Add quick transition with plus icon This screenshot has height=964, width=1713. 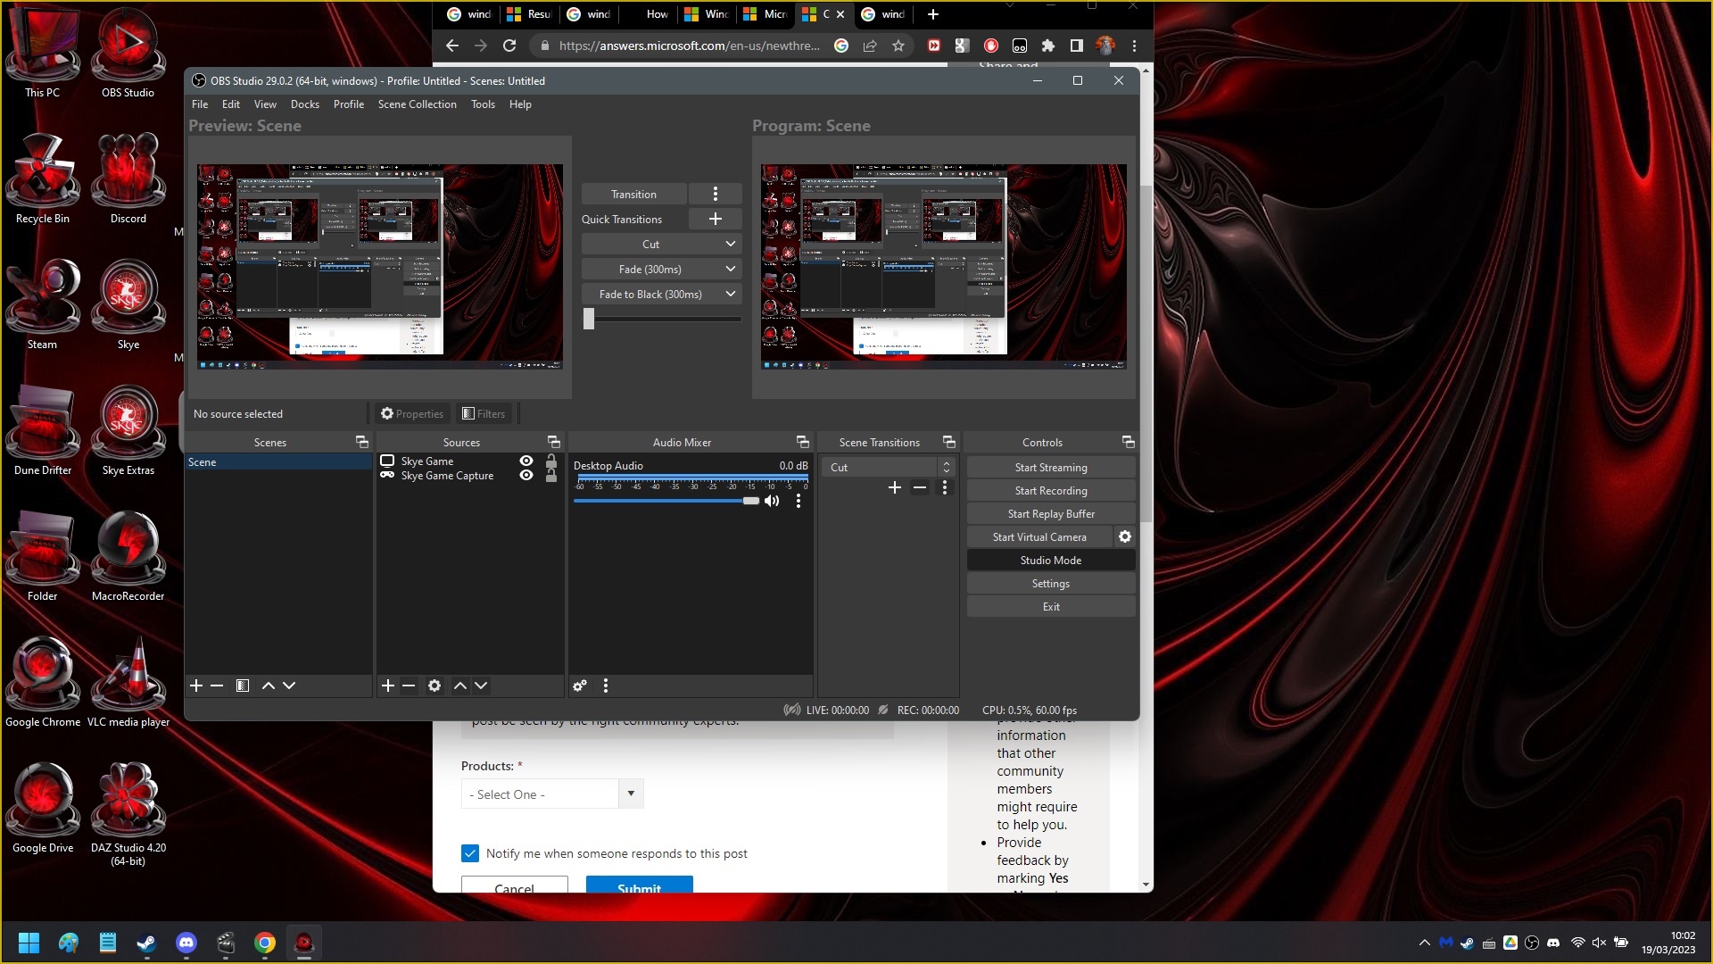click(716, 219)
